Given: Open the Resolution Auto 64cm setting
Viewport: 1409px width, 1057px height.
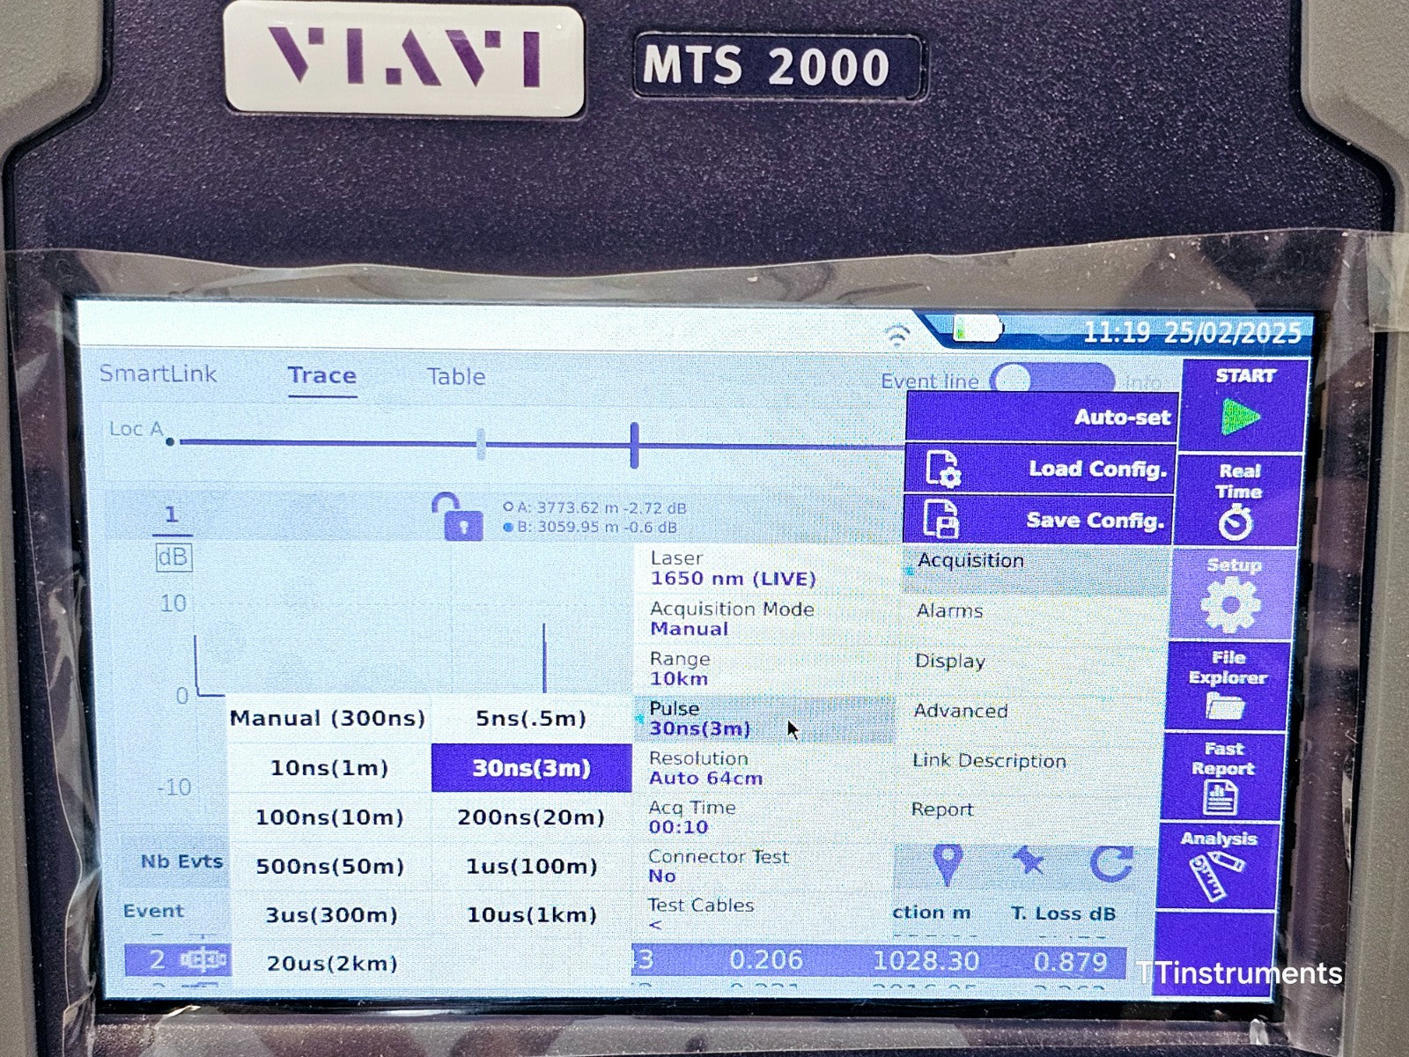Looking at the screenshot, I should tap(764, 768).
